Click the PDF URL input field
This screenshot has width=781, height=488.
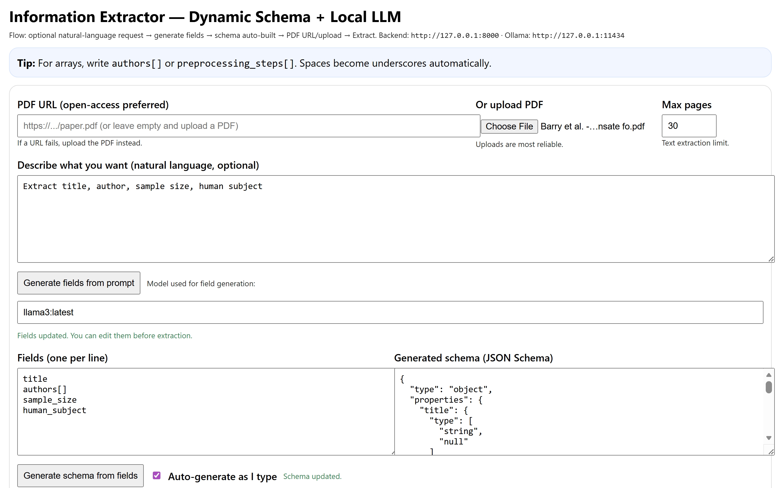tap(248, 126)
